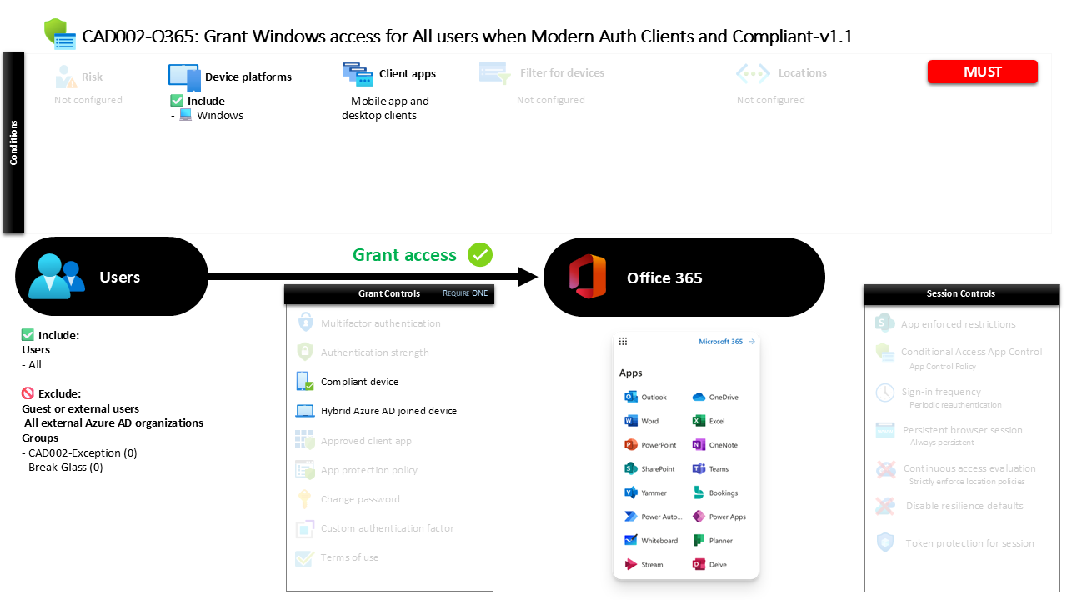Click the green Grant access checkmark
The image size is (1067, 600).
479,255
